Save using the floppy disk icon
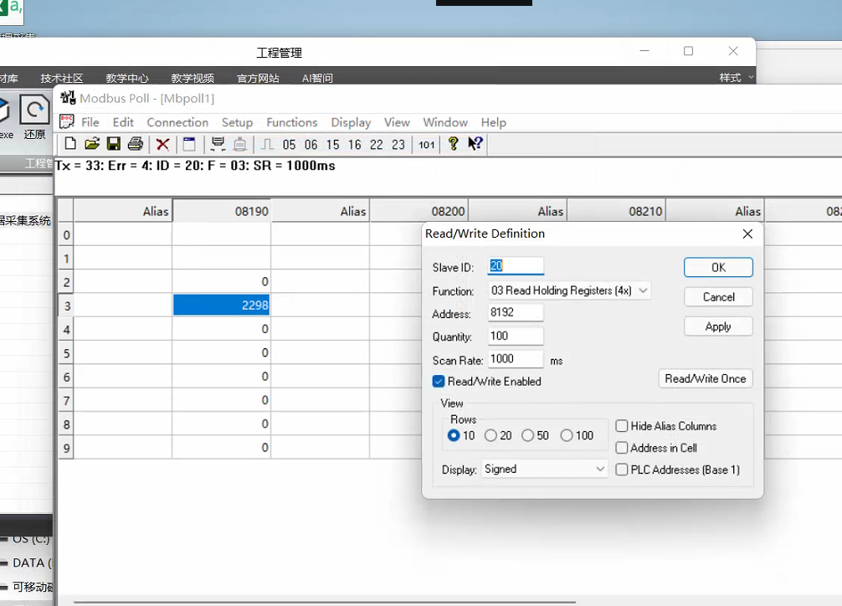This screenshot has width=842, height=606. click(x=114, y=144)
